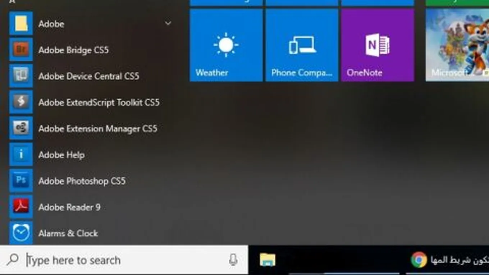Click the Adobe folder icon
The width and height of the screenshot is (489, 275).
point(21,24)
